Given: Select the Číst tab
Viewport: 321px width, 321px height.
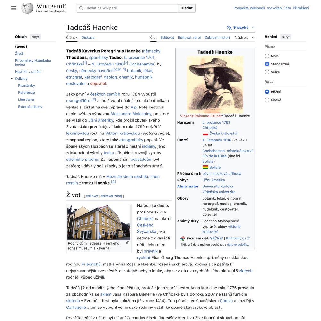Looking at the screenshot, I should click(x=153, y=38).
